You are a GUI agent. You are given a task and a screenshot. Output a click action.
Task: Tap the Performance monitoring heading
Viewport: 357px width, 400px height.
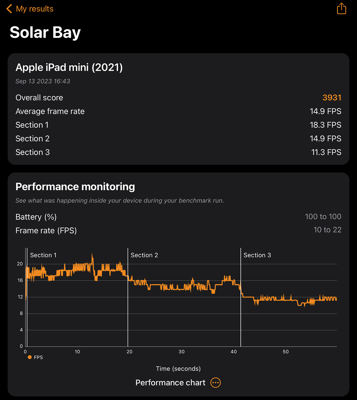(x=75, y=187)
